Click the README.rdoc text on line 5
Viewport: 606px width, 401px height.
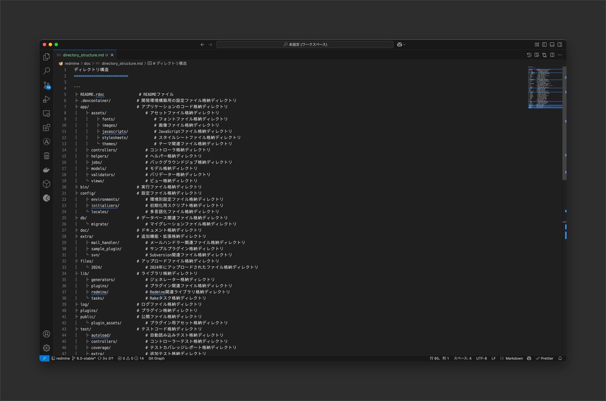92,94
